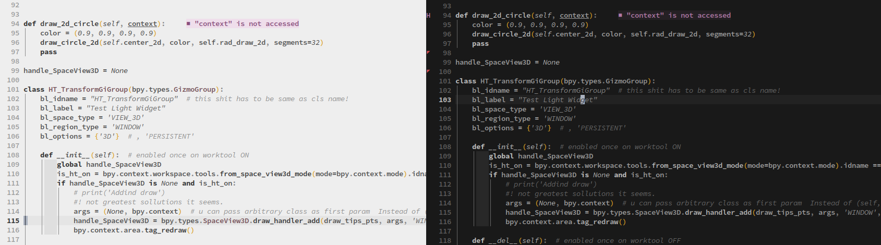Click "Test Light Widget" string in dark editor
The image size is (881, 245).
(558, 100)
